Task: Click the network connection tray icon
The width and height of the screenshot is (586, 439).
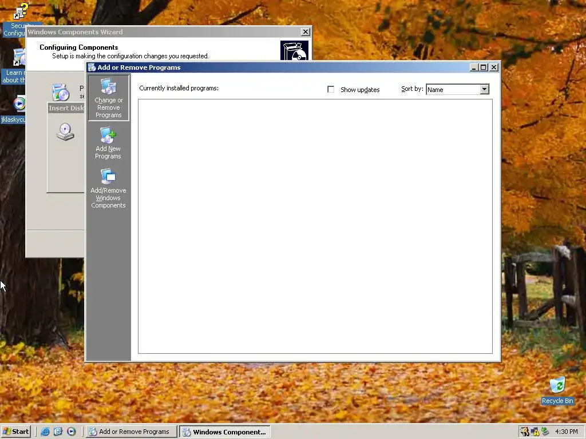Action: point(545,432)
